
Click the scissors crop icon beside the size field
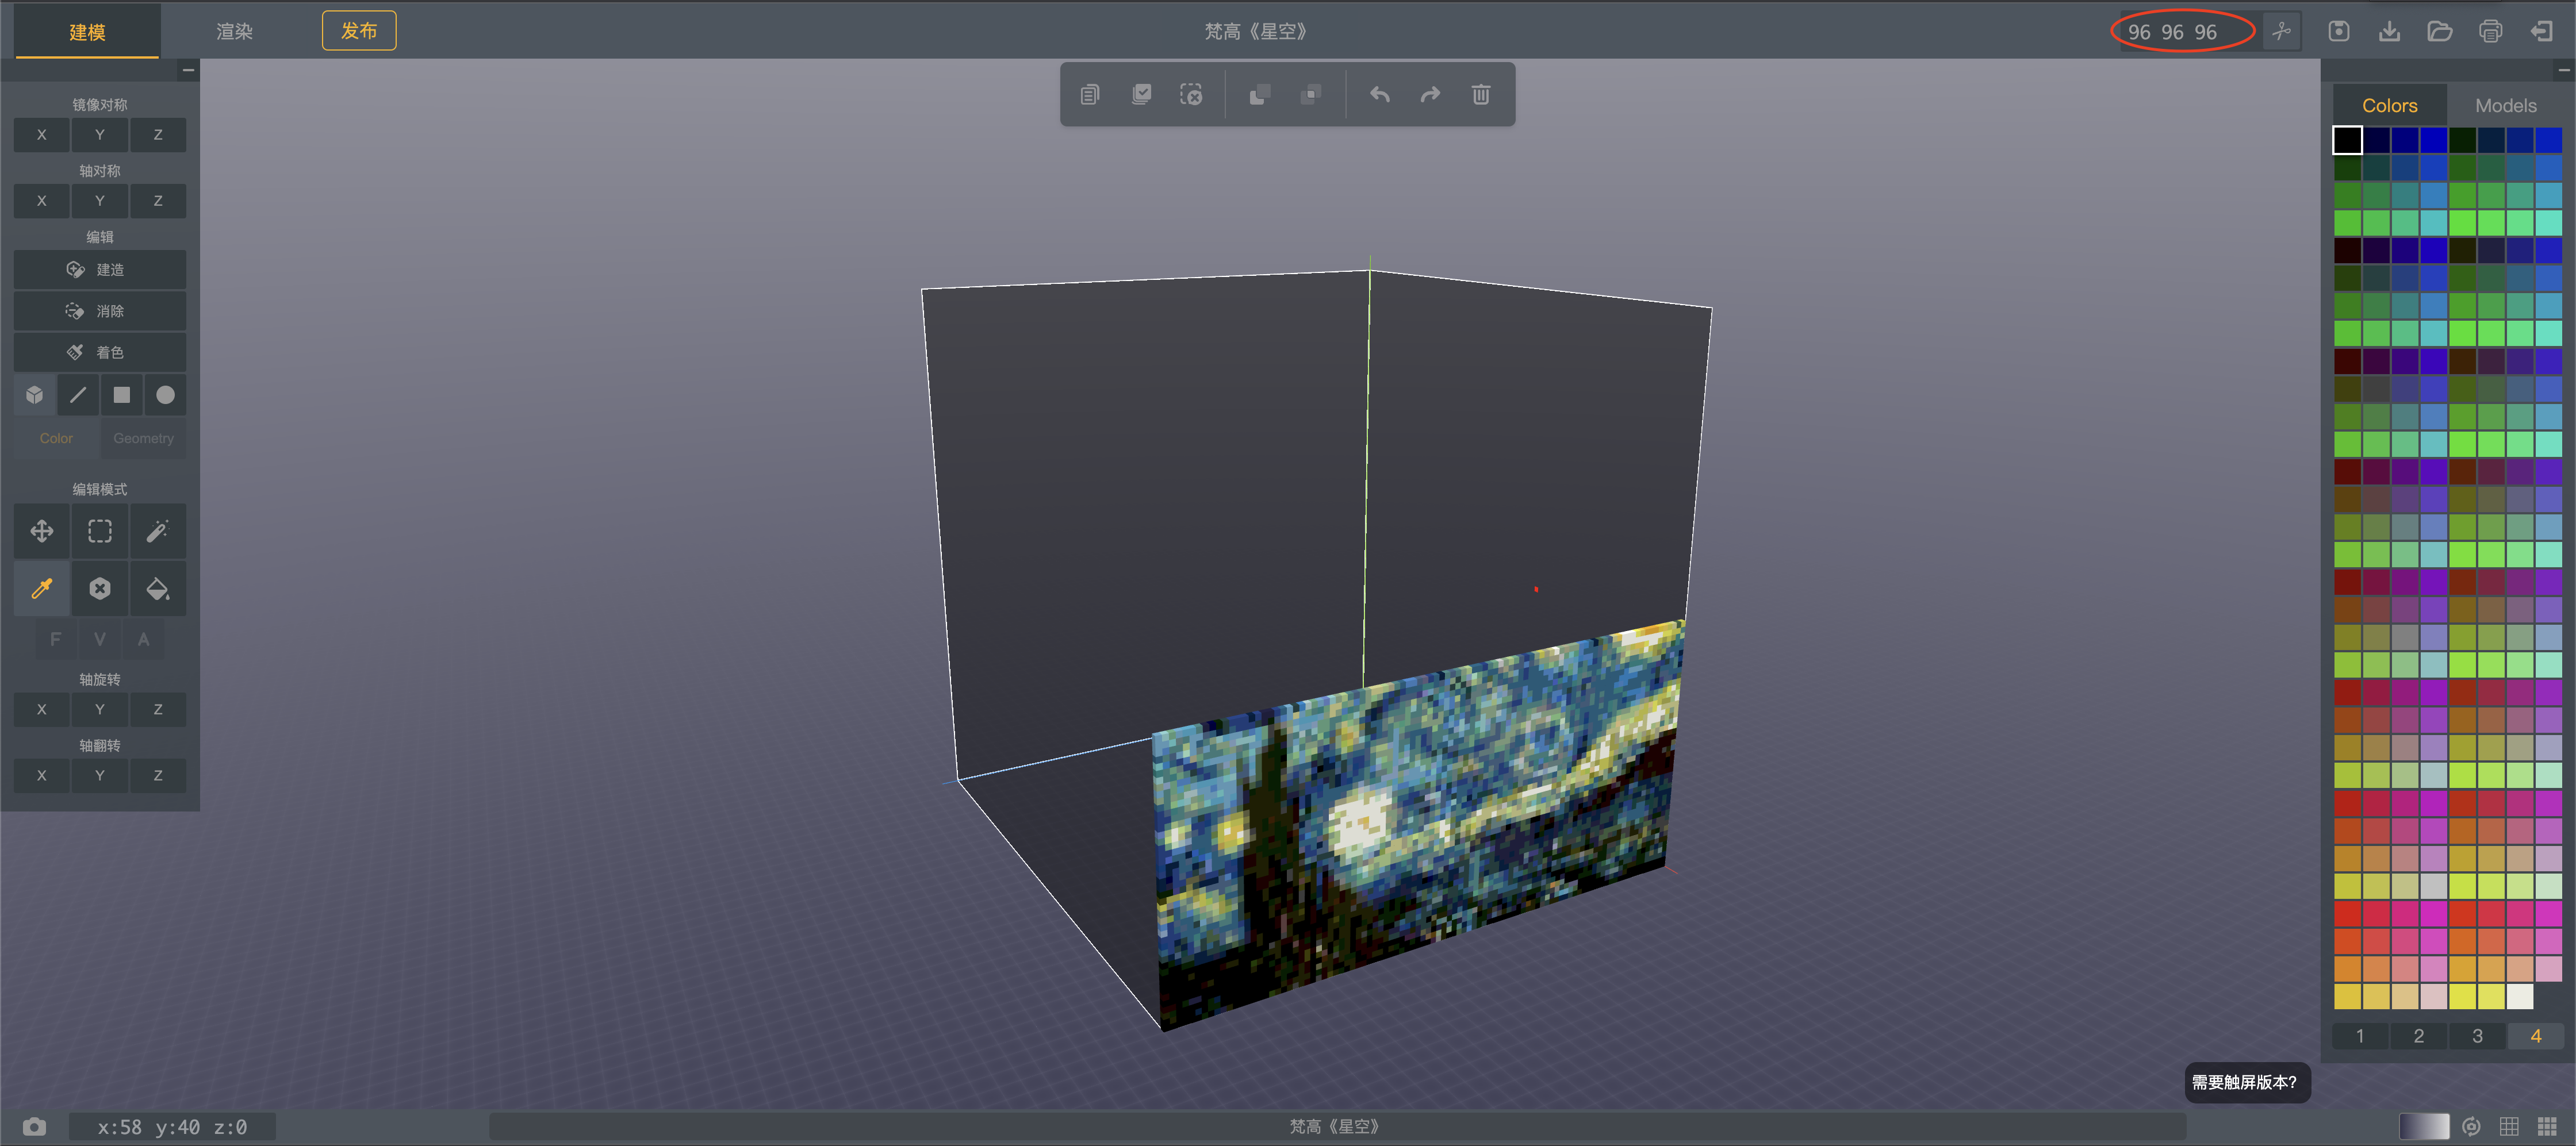pos(2281,31)
